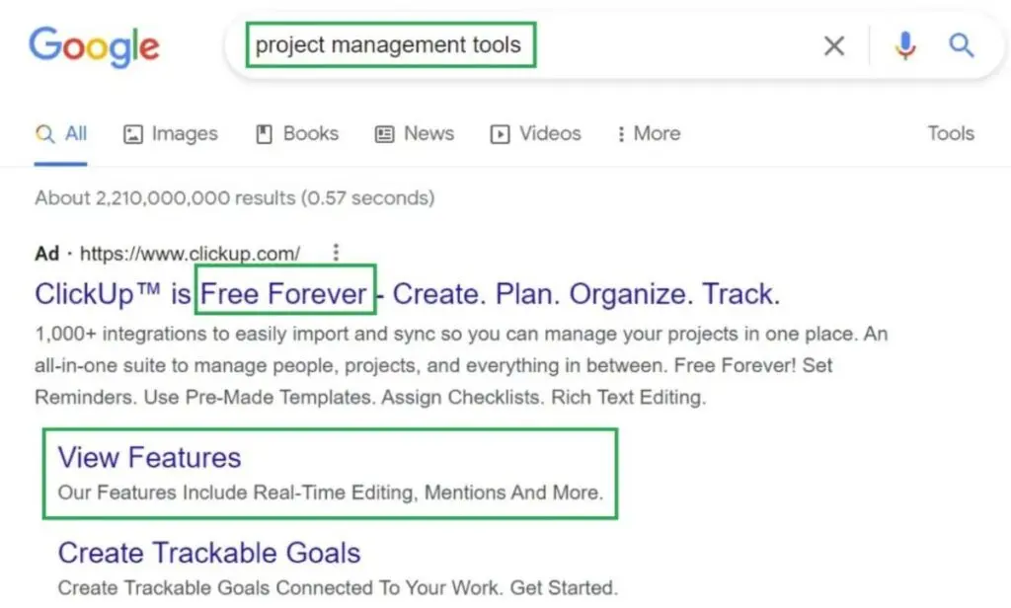The height and width of the screenshot is (608, 1011).
Task: Click the clickup.com ad URL text
Action: tap(190, 254)
